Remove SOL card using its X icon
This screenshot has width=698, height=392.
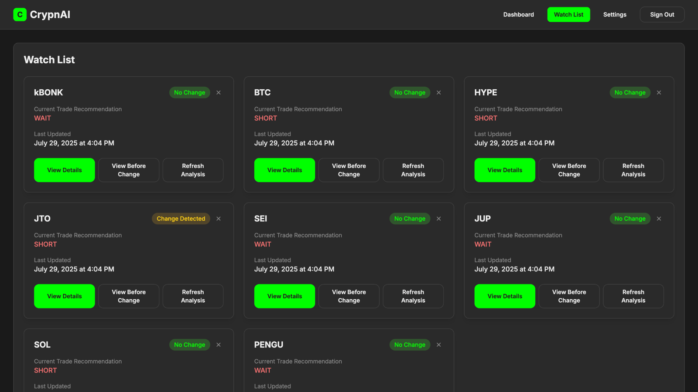[219, 345]
